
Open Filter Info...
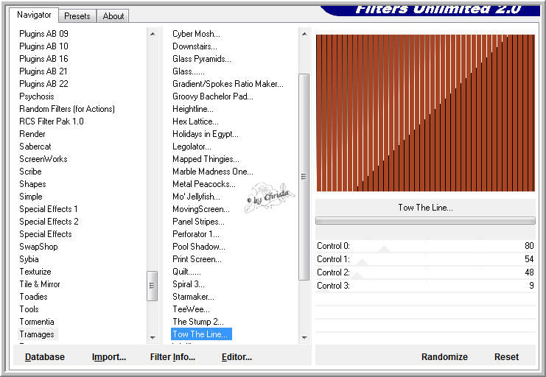pos(172,357)
